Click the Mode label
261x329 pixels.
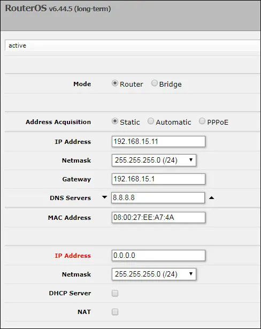(x=82, y=84)
